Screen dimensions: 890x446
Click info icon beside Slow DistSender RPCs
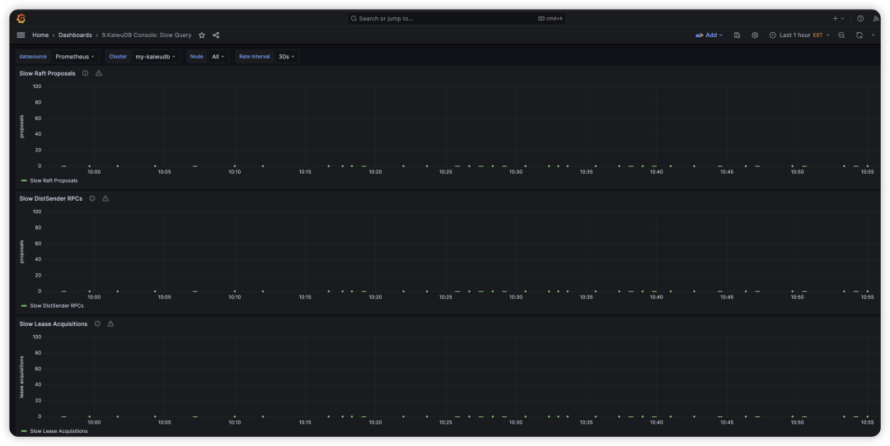(92, 198)
